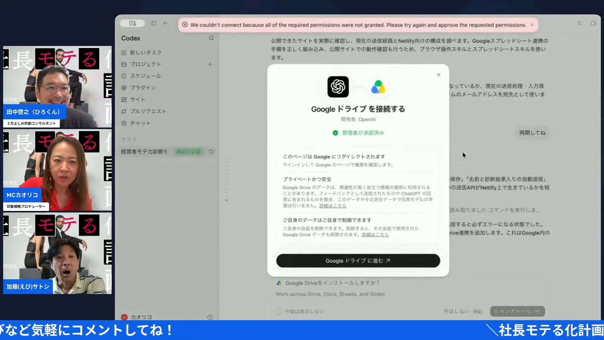Screen dimensions: 604x340
Task: Click the Codex title in the sidebar
Action: [x=131, y=38]
